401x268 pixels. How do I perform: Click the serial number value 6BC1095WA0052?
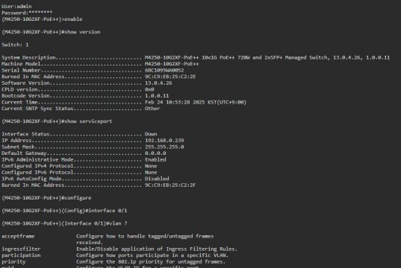click(x=164, y=71)
